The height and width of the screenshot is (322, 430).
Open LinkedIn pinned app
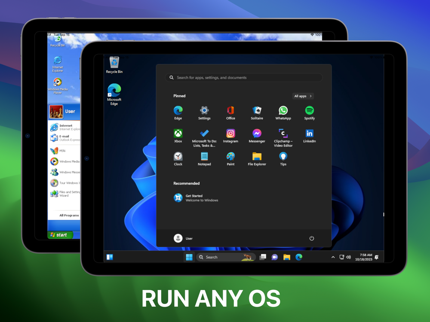coord(309,136)
